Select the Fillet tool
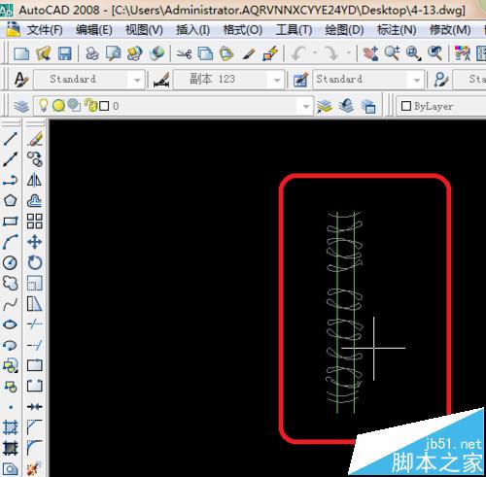This screenshot has height=477, width=486. (x=35, y=449)
